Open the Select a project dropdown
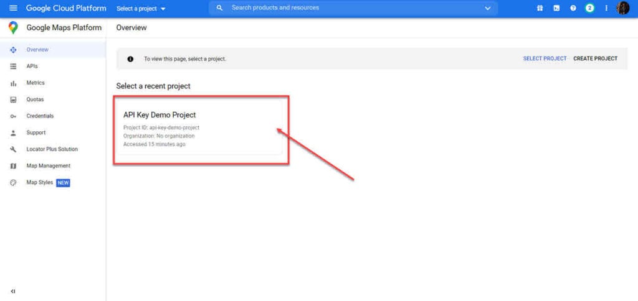The image size is (638, 301). [x=141, y=9]
